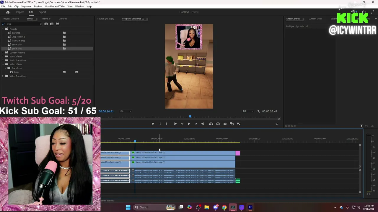The height and width of the screenshot is (212, 378).
Task: Open the Effect Controls filter icon
Action: (361, 126)
